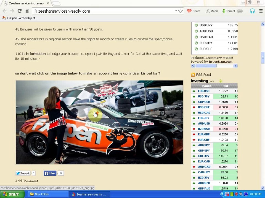Click widget horizontal scrollbar right arrow
Image resolution: width=265 pixels, height=198 pixels.
pyautogui.click(x=235, y=66)
